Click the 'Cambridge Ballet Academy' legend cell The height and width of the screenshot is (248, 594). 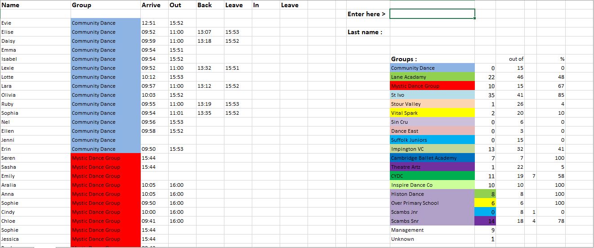pos(432,158)
